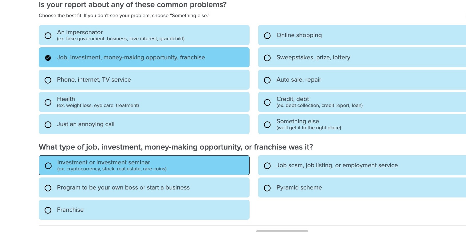466x232 pixels.
Task: Choose 'Phone, internet, TV service' option
Action: [48, 80]
